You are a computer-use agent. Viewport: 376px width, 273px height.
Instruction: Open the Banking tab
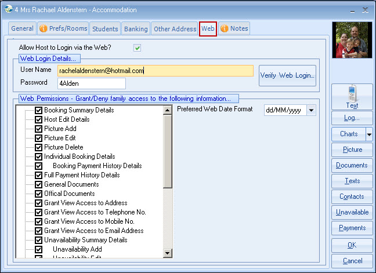[136, 29]
